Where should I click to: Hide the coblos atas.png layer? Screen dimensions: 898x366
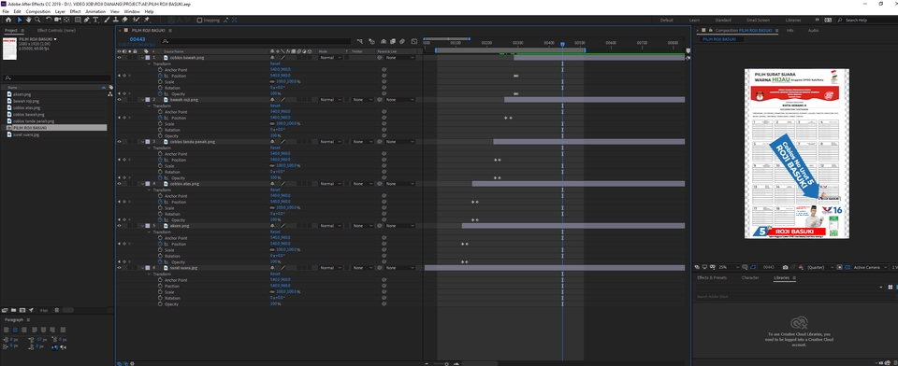[x=119, y=184]
